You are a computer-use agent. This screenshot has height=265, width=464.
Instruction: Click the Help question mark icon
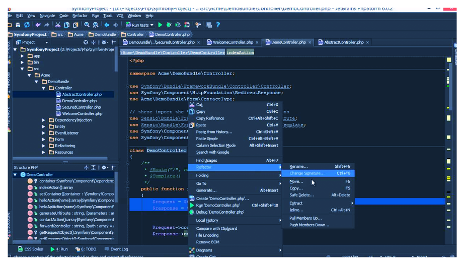218,25
